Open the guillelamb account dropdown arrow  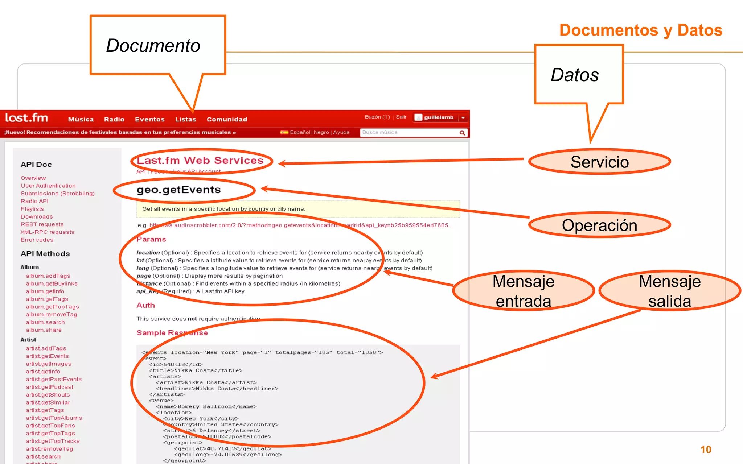point(463,117)
